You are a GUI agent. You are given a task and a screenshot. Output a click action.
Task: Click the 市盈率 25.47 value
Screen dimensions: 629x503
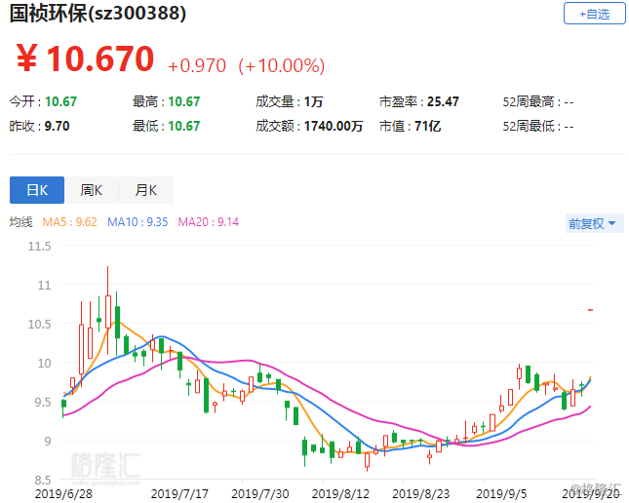[x=443, y=102]
